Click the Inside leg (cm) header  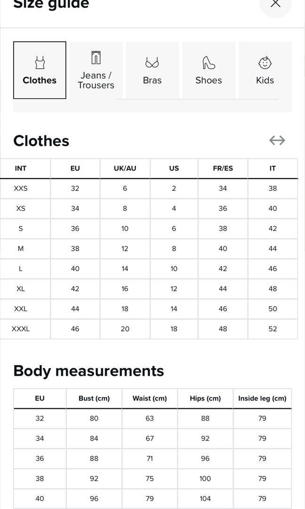tap(262, 398)
